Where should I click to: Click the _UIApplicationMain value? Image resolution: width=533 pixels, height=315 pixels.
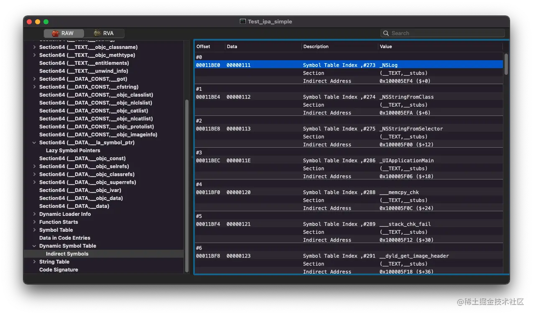(x=406, y=160)
